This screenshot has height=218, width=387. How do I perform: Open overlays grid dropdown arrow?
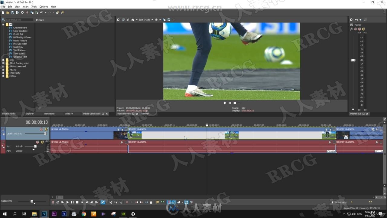160,20
